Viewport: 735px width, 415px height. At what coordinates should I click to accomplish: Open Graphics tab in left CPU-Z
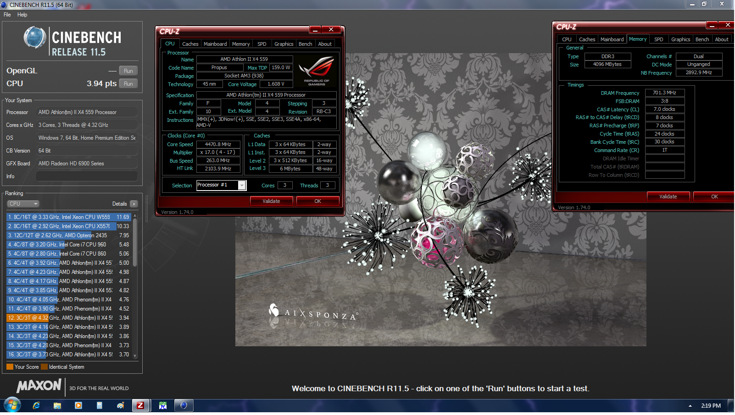(284, 44)
